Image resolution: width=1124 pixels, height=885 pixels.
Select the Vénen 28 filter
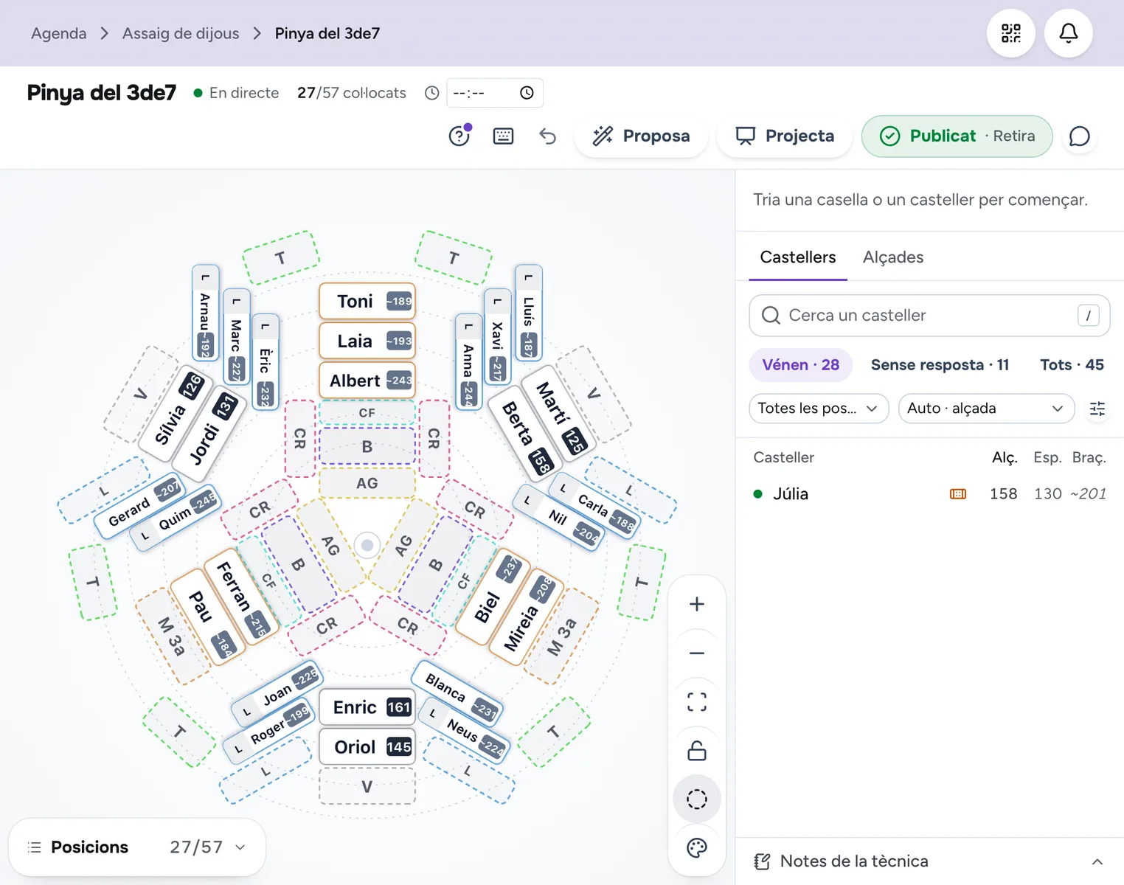point(801,365)
